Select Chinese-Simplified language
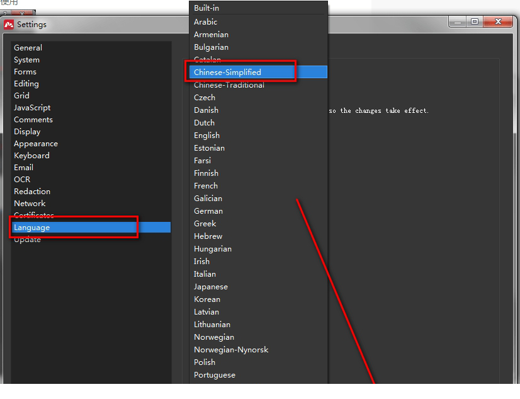The width and height of the screenshot is (520, 399). 258,72
